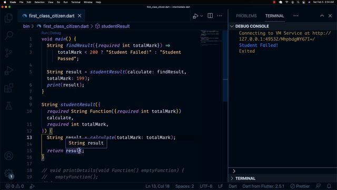Click "print(result);" on line 6
The image size is (337, 190).
tap(65, 85)
